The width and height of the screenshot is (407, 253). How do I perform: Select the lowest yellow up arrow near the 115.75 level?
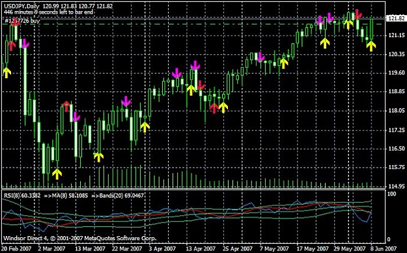point(57,174)
